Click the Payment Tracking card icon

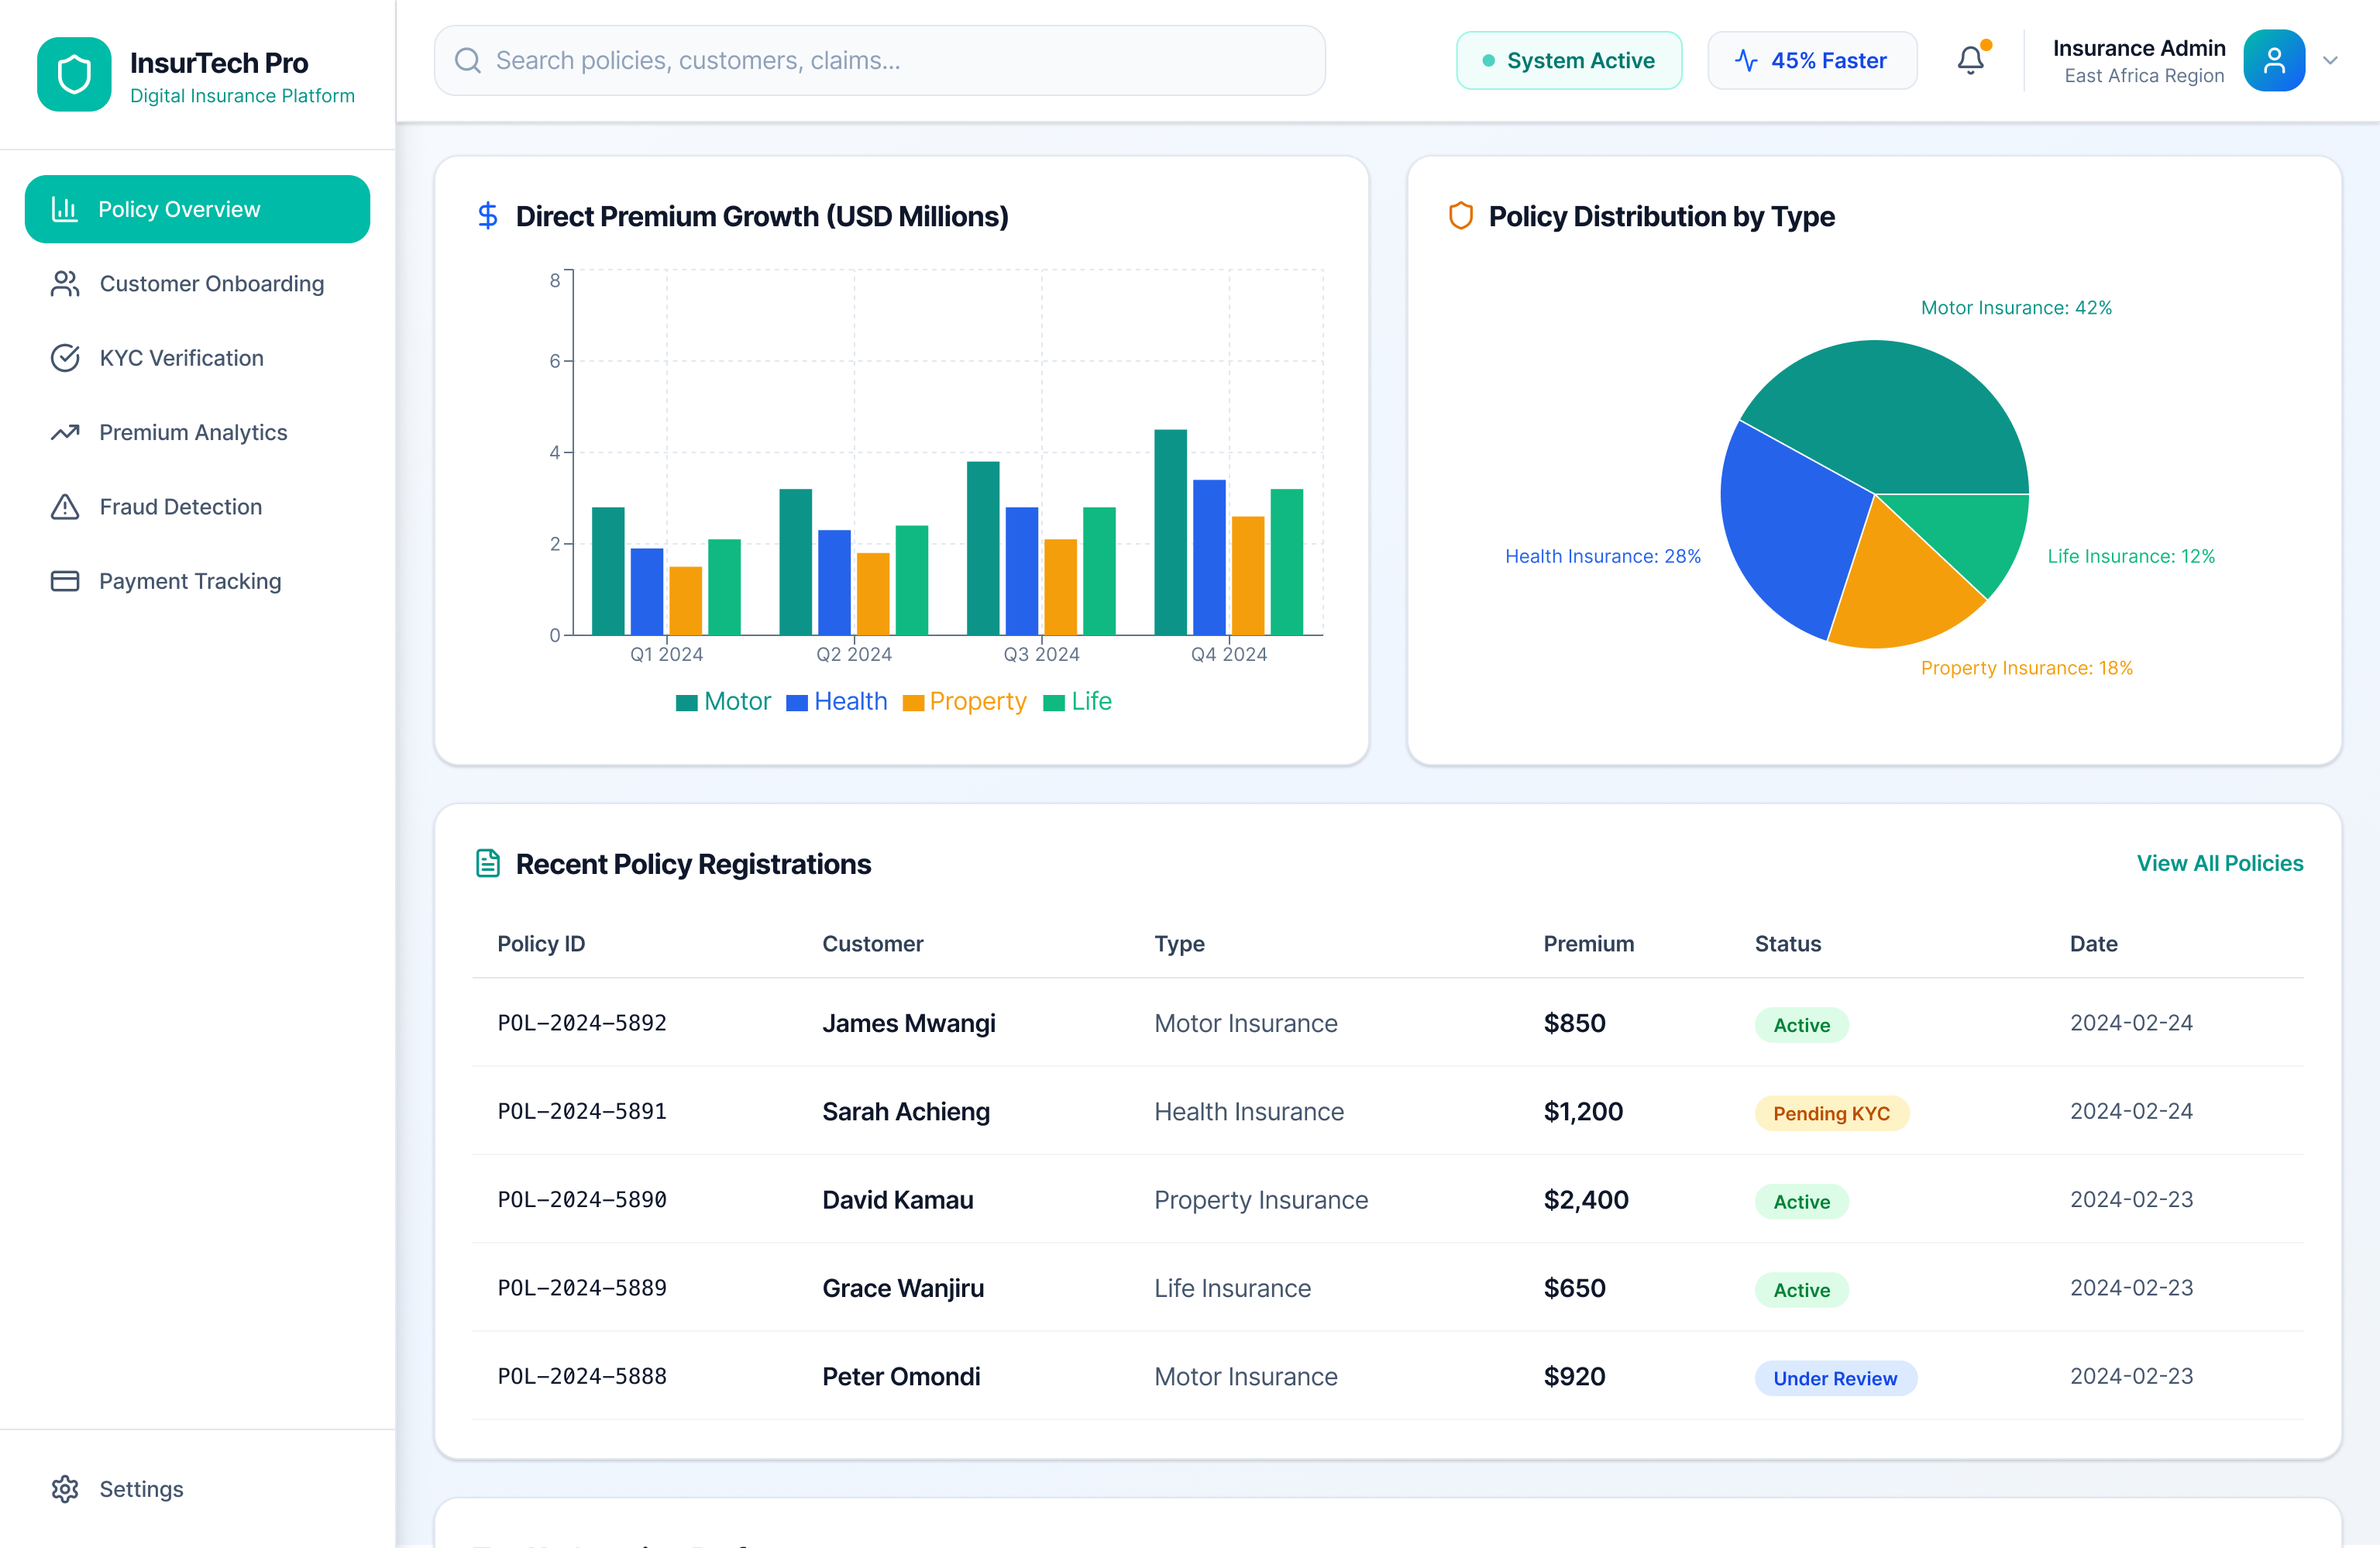[65, 580]
